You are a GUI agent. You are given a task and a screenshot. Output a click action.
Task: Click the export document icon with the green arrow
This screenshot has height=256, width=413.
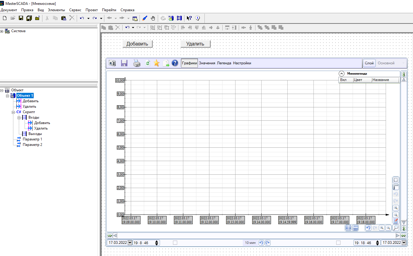(x=166, y=63)
